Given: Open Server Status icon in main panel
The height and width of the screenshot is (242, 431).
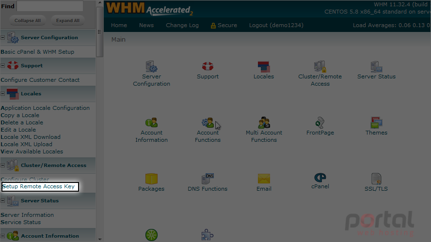Looking at the screenshot, I should (376, 66).
